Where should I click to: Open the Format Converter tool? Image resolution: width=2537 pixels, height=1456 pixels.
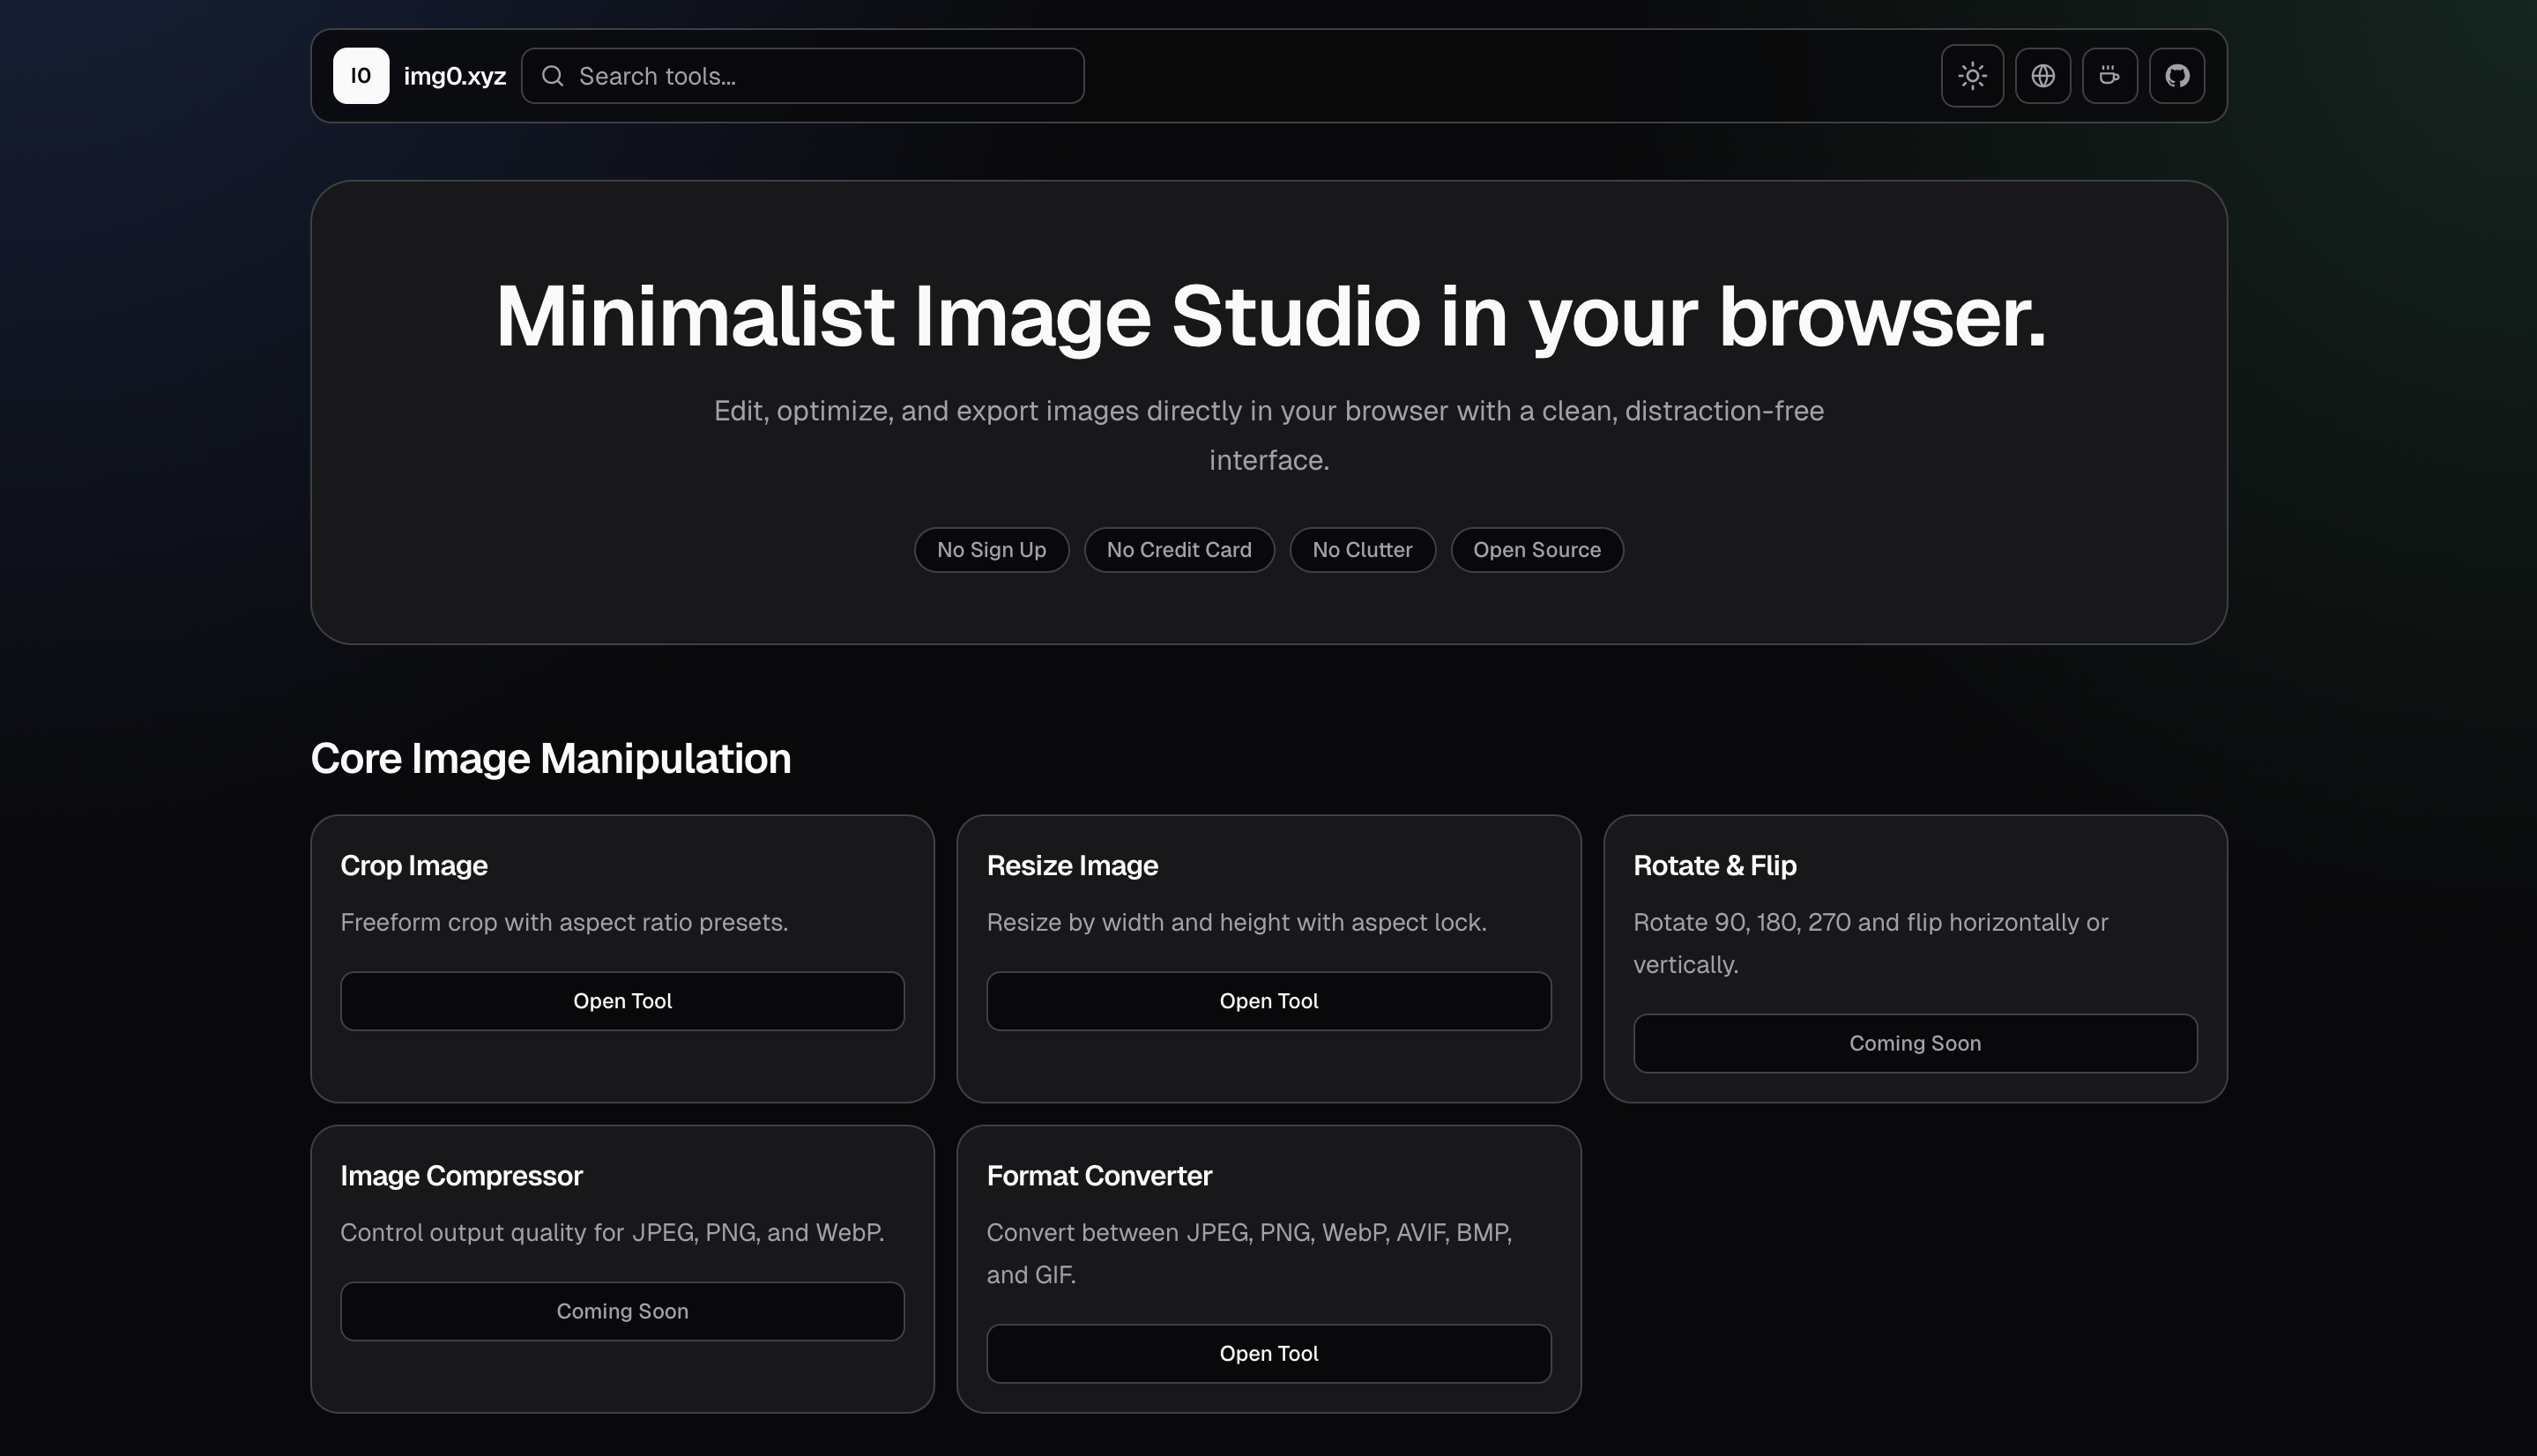[1268, 1353]
